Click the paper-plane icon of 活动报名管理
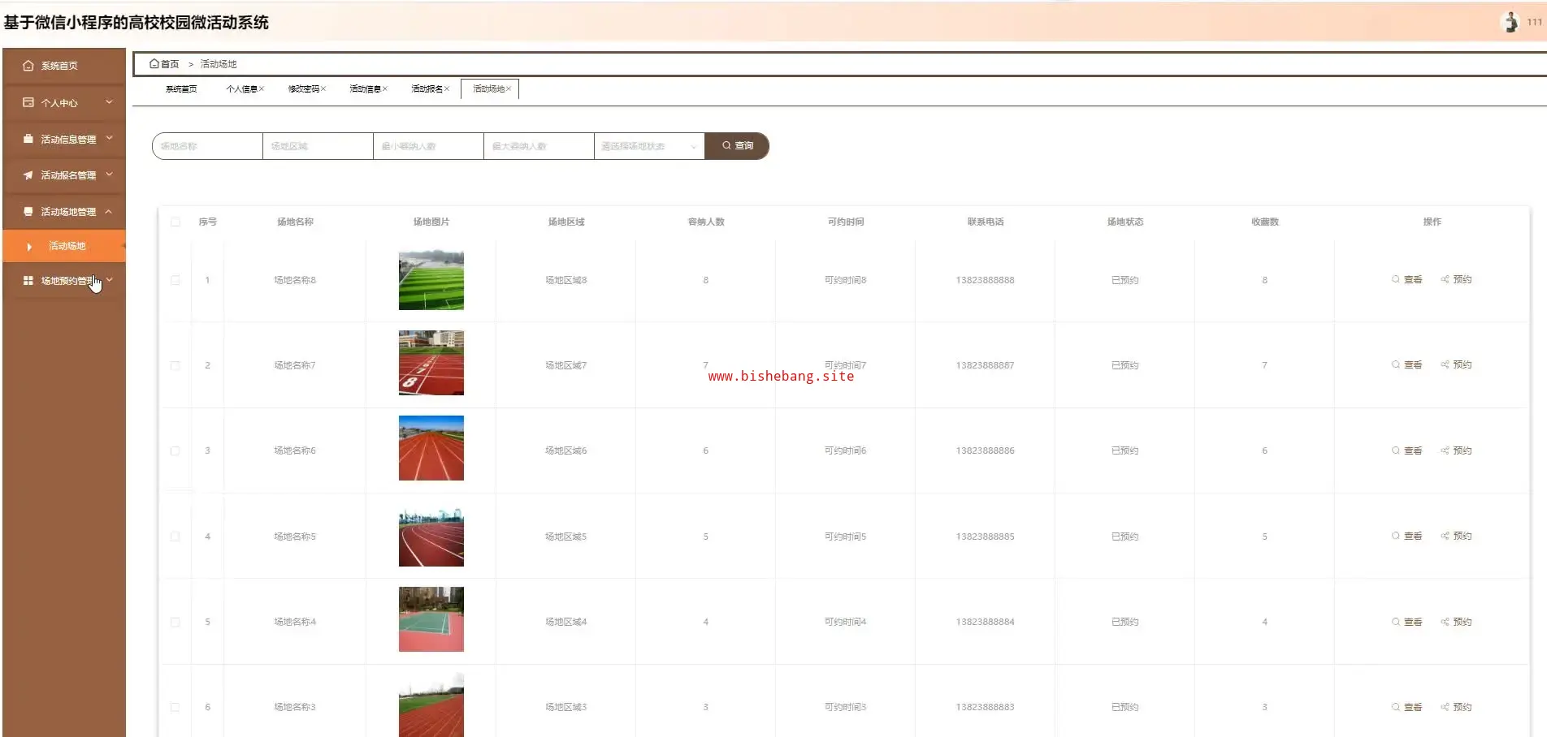This screenshot has width=1547, height=737. click(28, 175)
